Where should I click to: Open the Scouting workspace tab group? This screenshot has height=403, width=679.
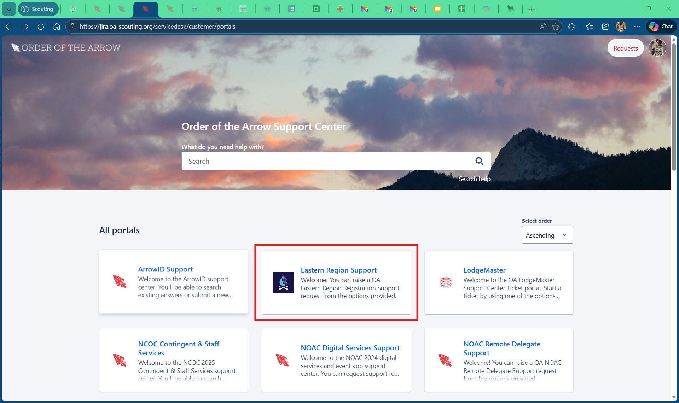(x=38, y=9)
